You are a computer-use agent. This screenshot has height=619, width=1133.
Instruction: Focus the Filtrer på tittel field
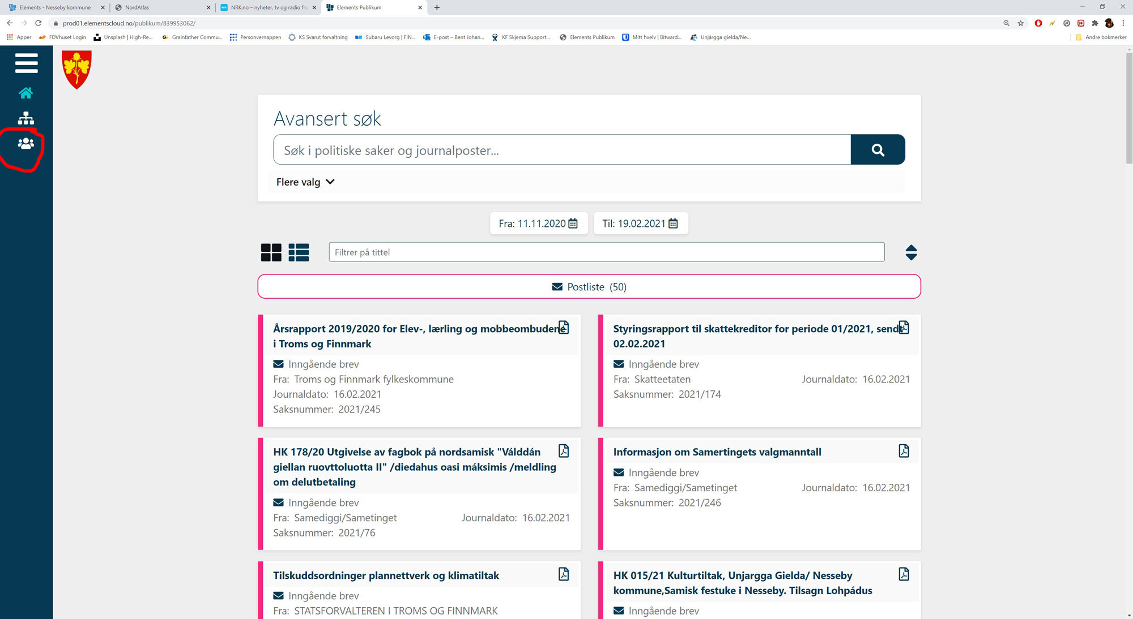click(606, 252)
